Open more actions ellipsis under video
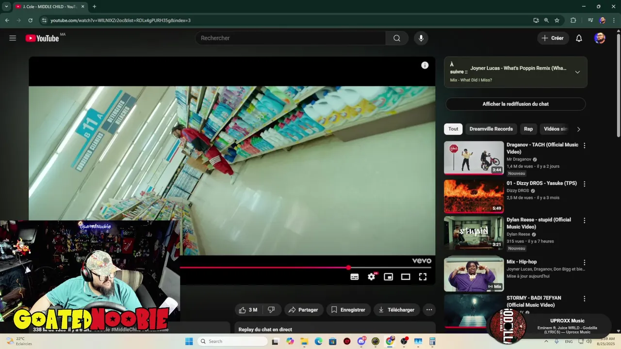 [429, 310]
